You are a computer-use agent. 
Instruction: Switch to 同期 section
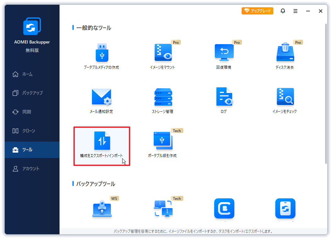point(32,112)
